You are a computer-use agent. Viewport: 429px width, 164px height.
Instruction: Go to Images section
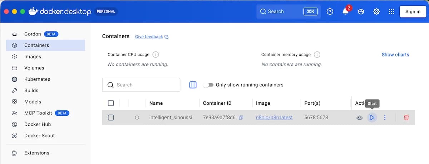point(45,56)
